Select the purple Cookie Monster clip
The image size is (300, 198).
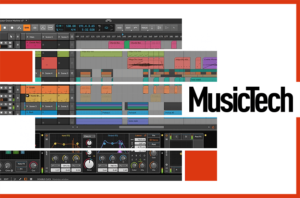210,63
